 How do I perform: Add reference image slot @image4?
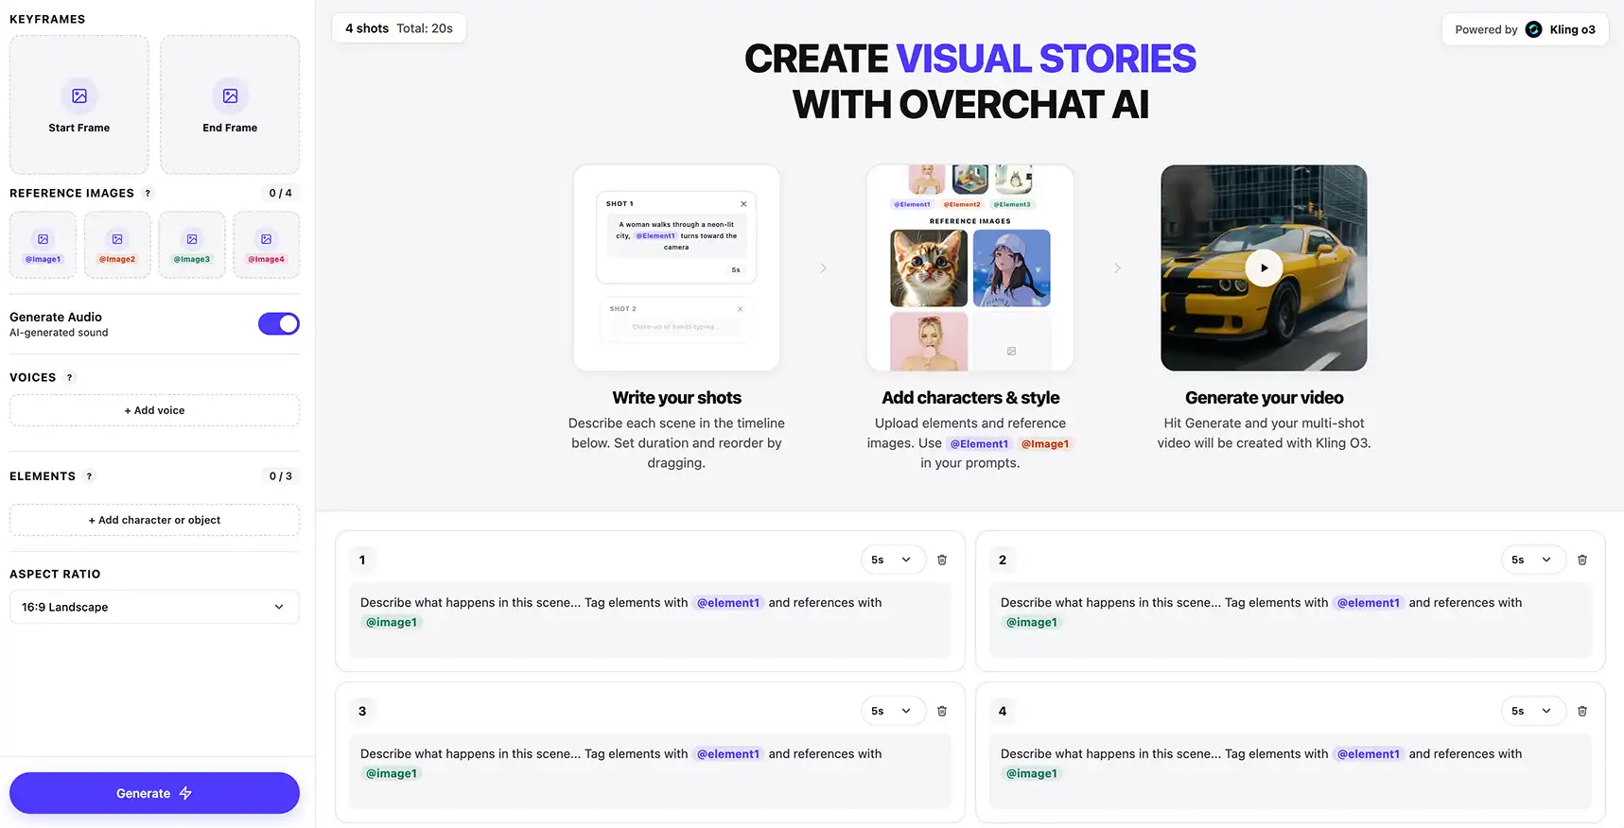[x=267, y=245]
